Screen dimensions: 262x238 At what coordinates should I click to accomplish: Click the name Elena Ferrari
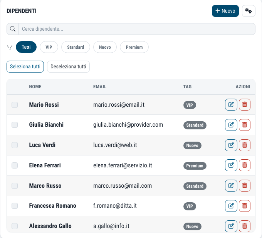click(45, 165)
